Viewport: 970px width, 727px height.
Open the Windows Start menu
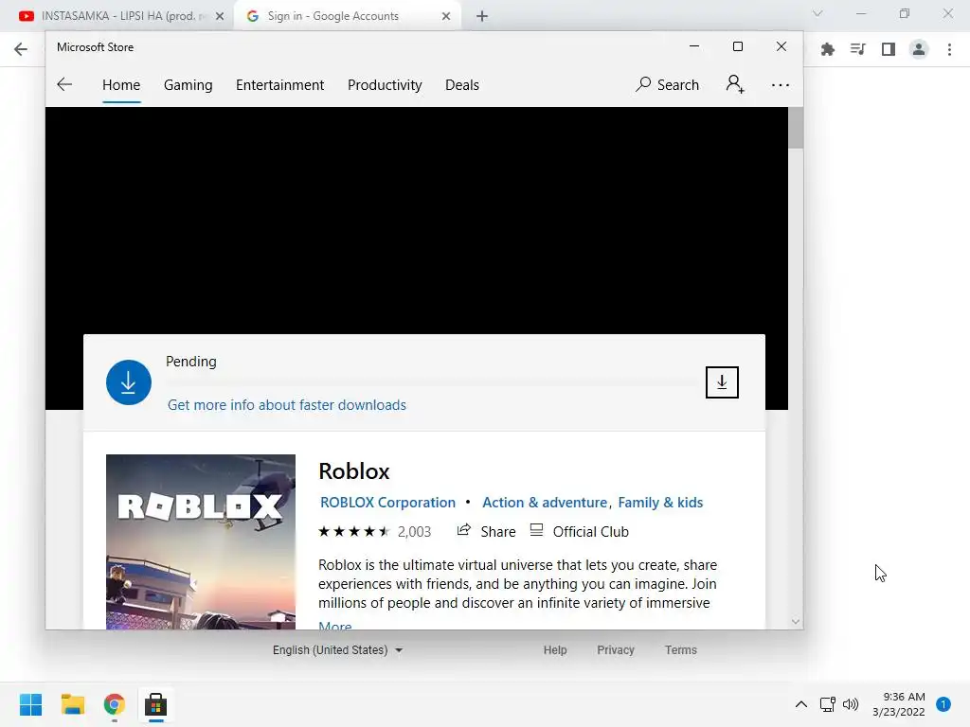(30, 704)
